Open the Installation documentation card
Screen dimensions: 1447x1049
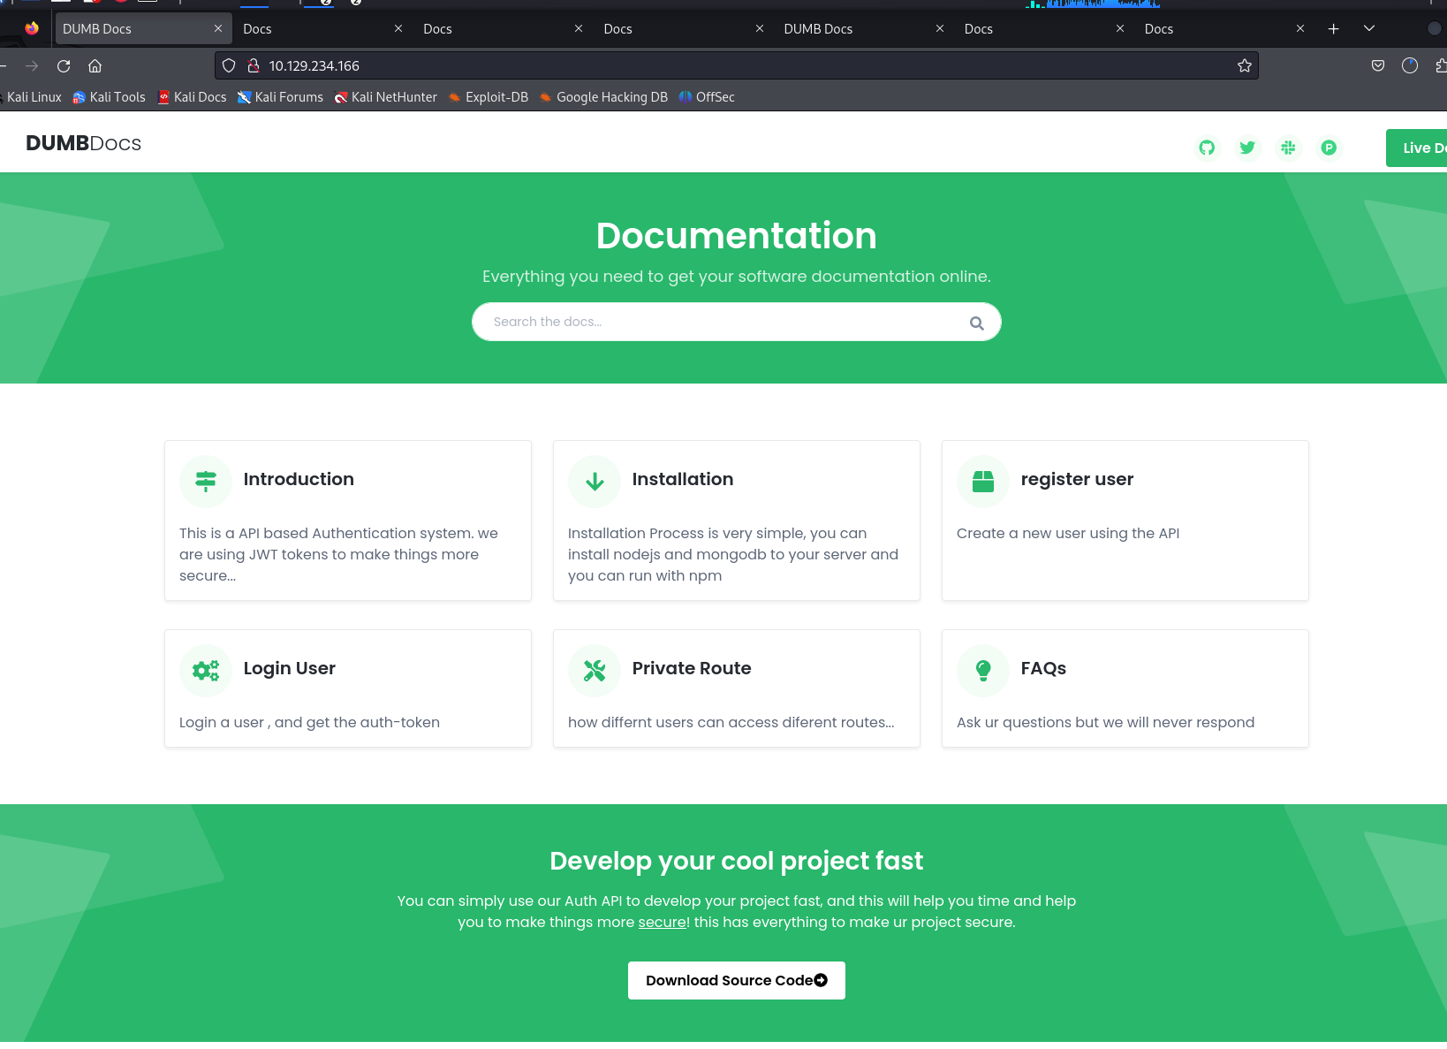pyautogui.click(x=682, y=479)
